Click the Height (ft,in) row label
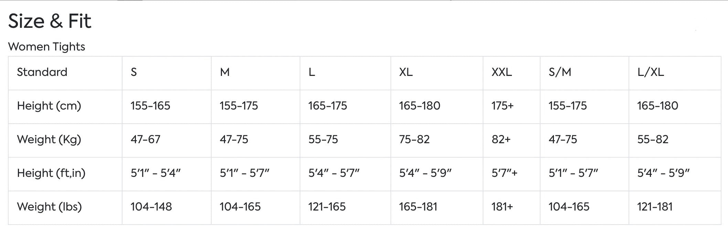The image size is (728, 238). [51, 173]
